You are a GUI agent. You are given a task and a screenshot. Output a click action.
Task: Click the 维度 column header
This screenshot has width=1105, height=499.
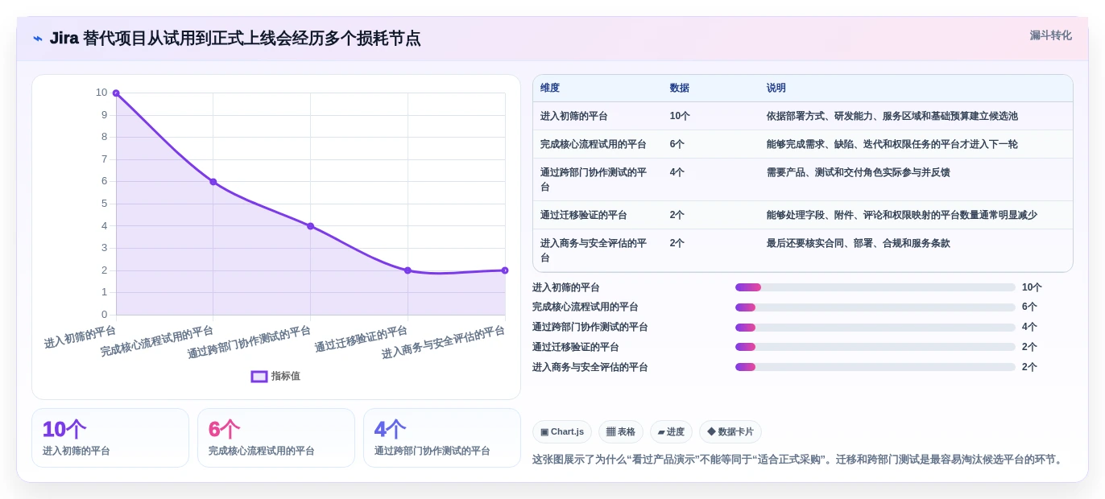click(550, 89)
